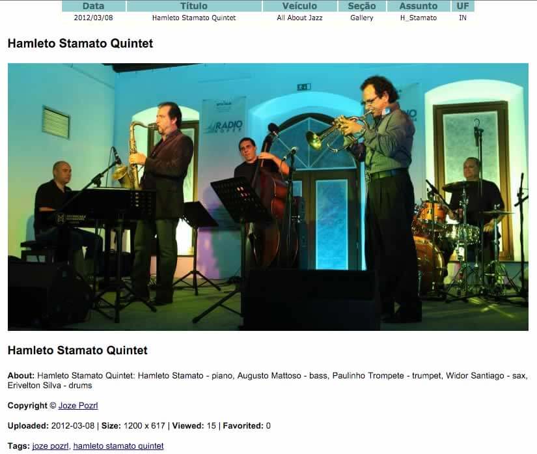The image size is (537, 454).
Task: Click the Seção column header
Action: (x=362, y=6)
